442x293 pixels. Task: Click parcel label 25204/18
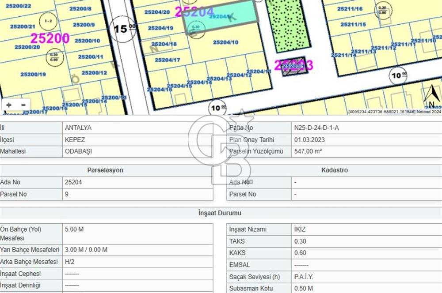164,44
